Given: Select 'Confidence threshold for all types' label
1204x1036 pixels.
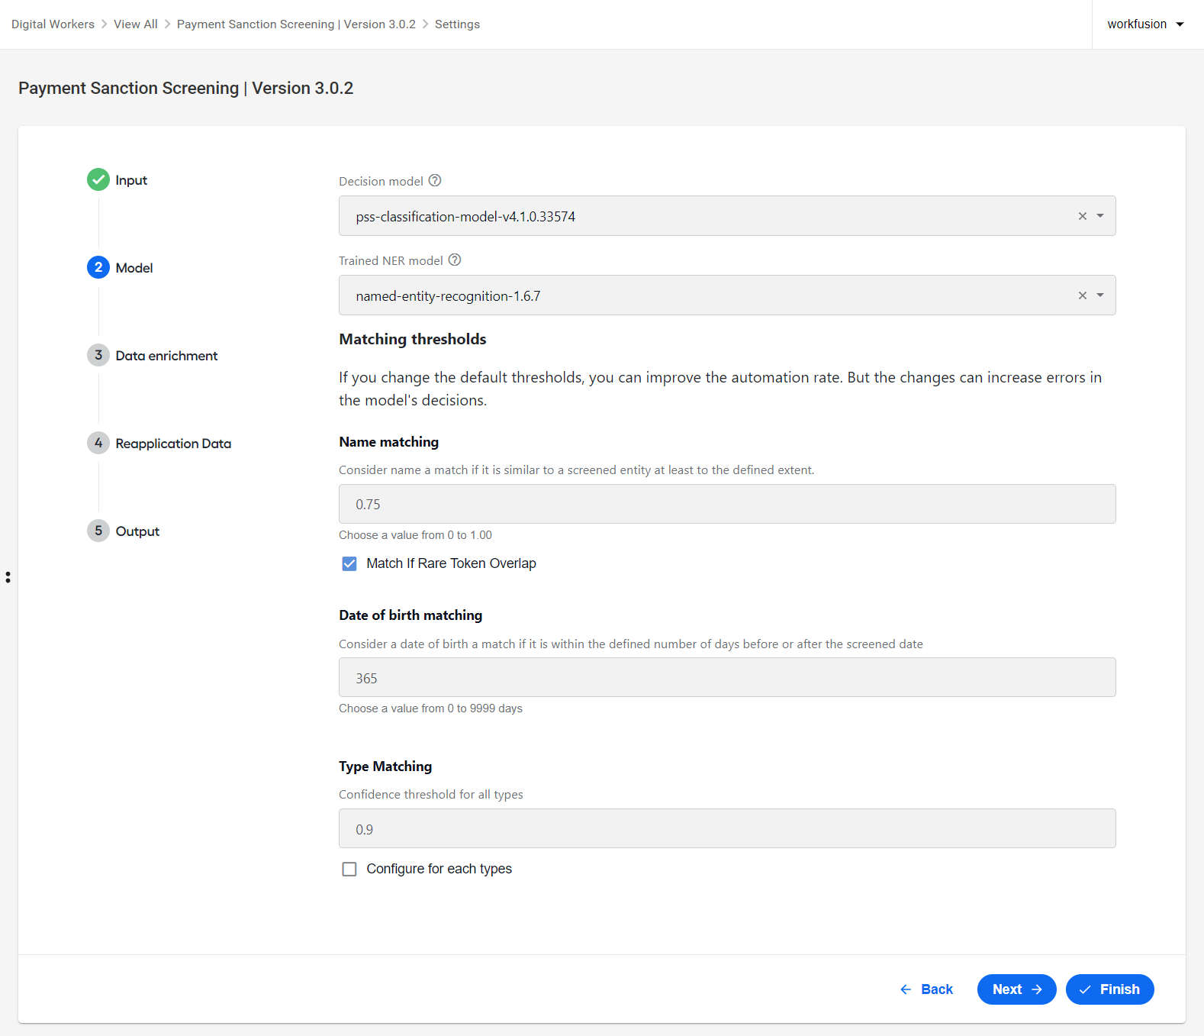Looking at the screenshot, I should coord(431,795).
